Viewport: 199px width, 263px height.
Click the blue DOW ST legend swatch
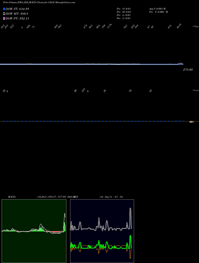coord(4,9)
